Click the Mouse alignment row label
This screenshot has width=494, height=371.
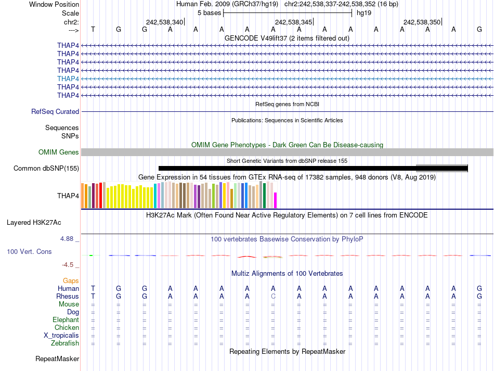pos(69,304)
